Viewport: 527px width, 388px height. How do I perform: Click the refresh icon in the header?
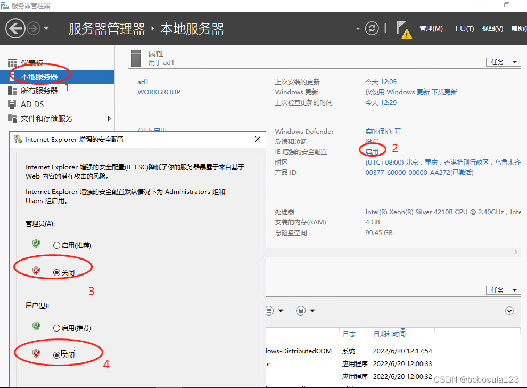tap(372, 28)
